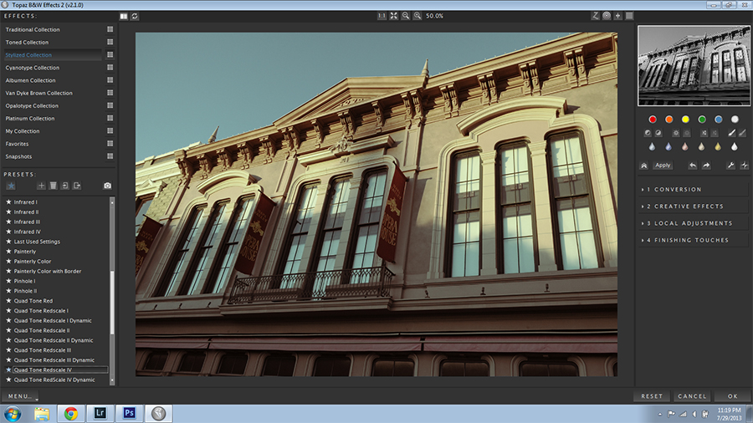Toggle grid view for Toned Collection
The height and width of the screenshot is (423, 753).
pyautogui.click(x=110, y=43)
